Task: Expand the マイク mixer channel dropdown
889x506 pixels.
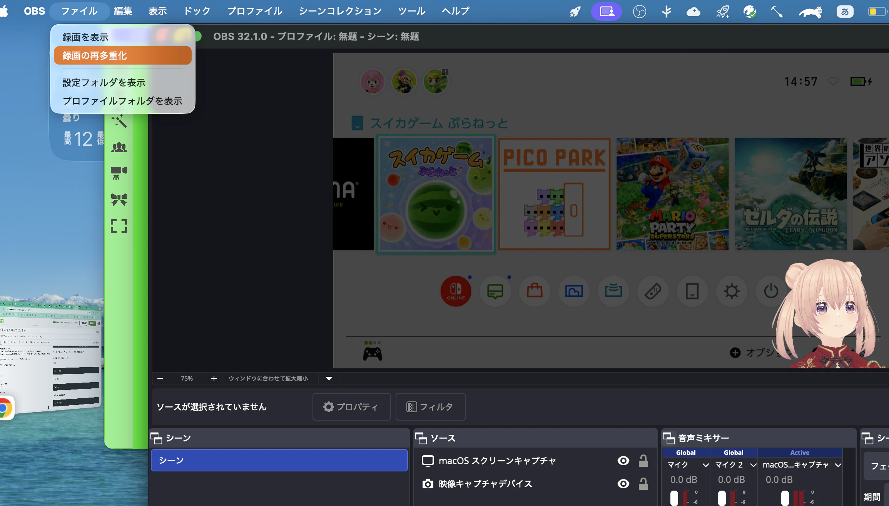Action: pyautogui.click(x=705, y=465)
